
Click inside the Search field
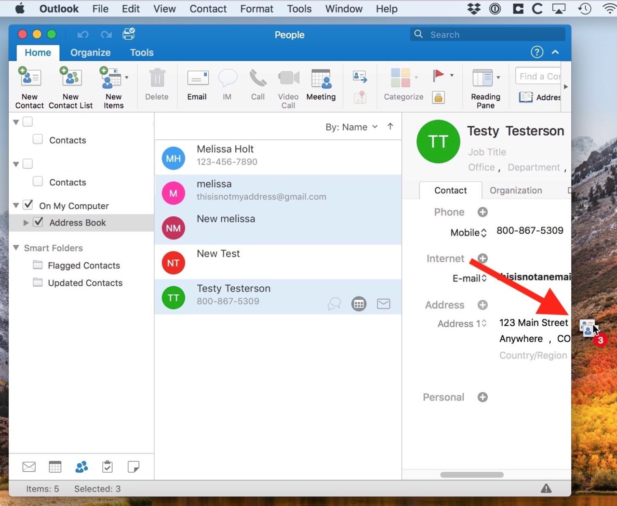point(487,34)
